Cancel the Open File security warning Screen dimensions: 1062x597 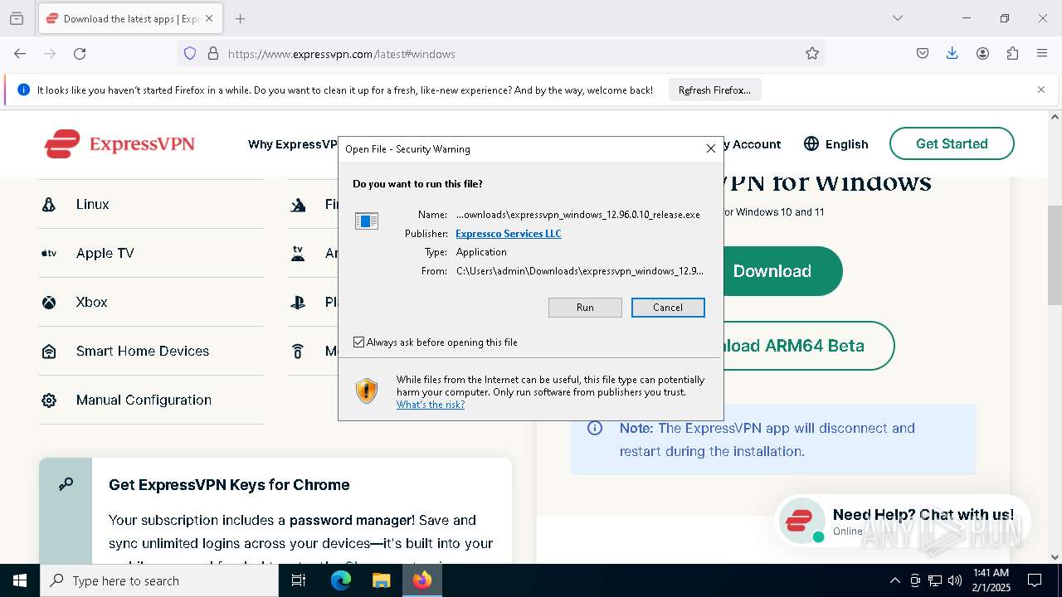click(668, 308)
